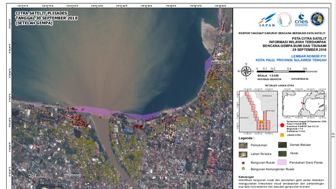The image size is (336, 189).
Task: Click the Hutan legend thumbnail
Action: coord(282,154)
